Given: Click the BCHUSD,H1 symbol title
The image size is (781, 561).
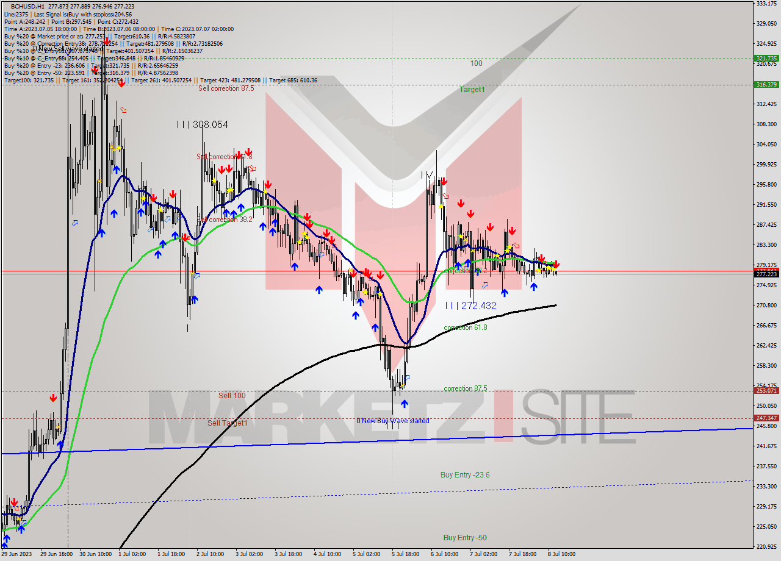Looking at the screenshot, I should [28, 5].
